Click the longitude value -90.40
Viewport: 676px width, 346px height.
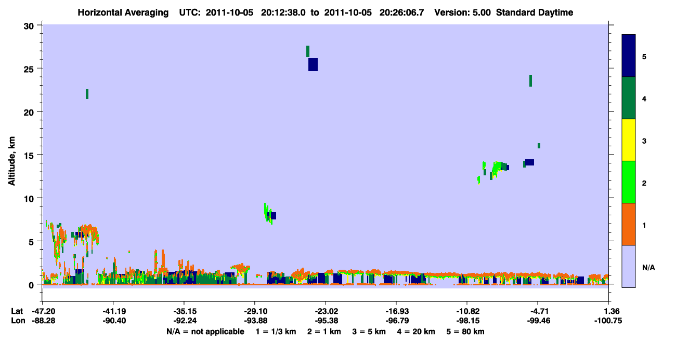(113, 321)
